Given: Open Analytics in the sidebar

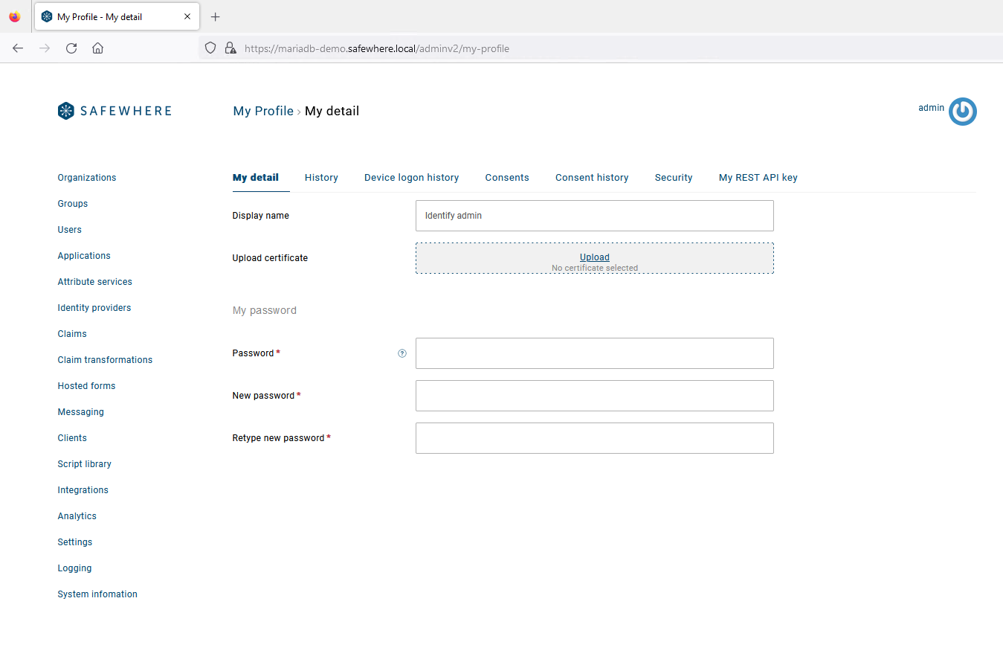Looking at the screenshot, I should click(77, 516).
